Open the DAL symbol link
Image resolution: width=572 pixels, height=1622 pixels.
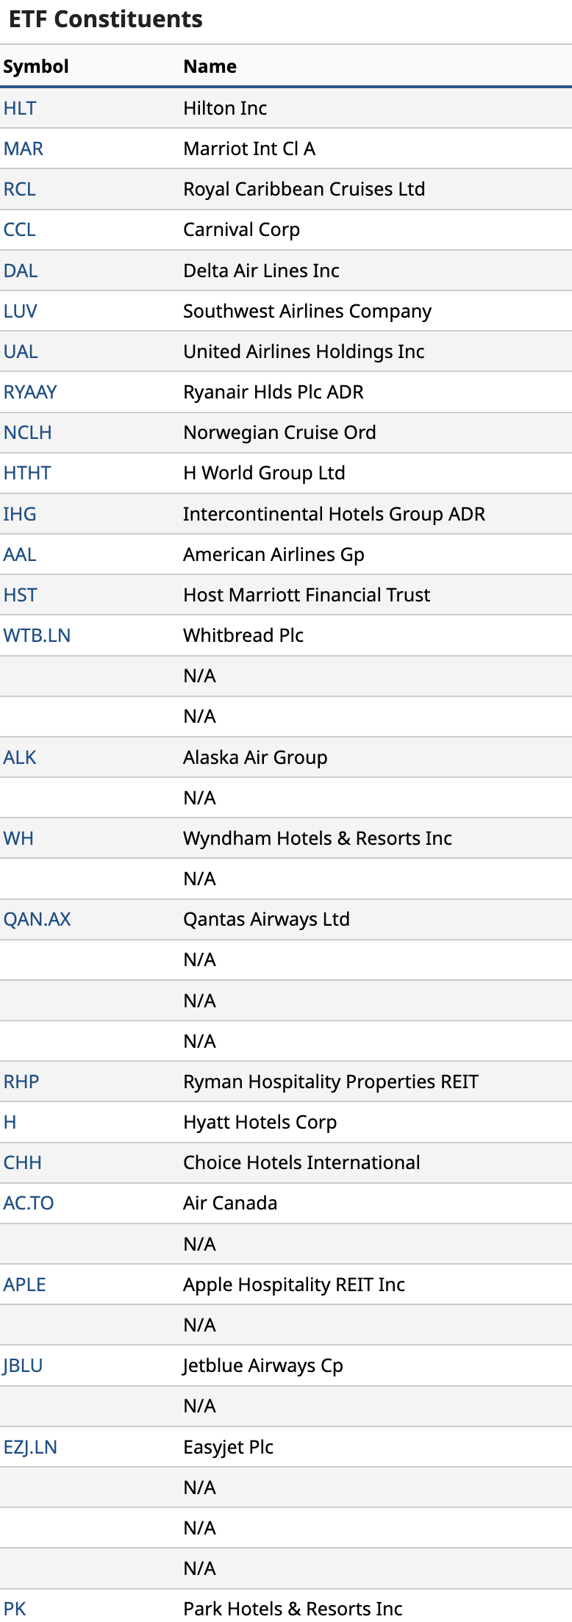(x=21, y=271)
